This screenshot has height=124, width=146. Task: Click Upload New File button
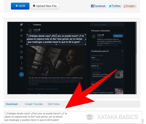point(45,6)
